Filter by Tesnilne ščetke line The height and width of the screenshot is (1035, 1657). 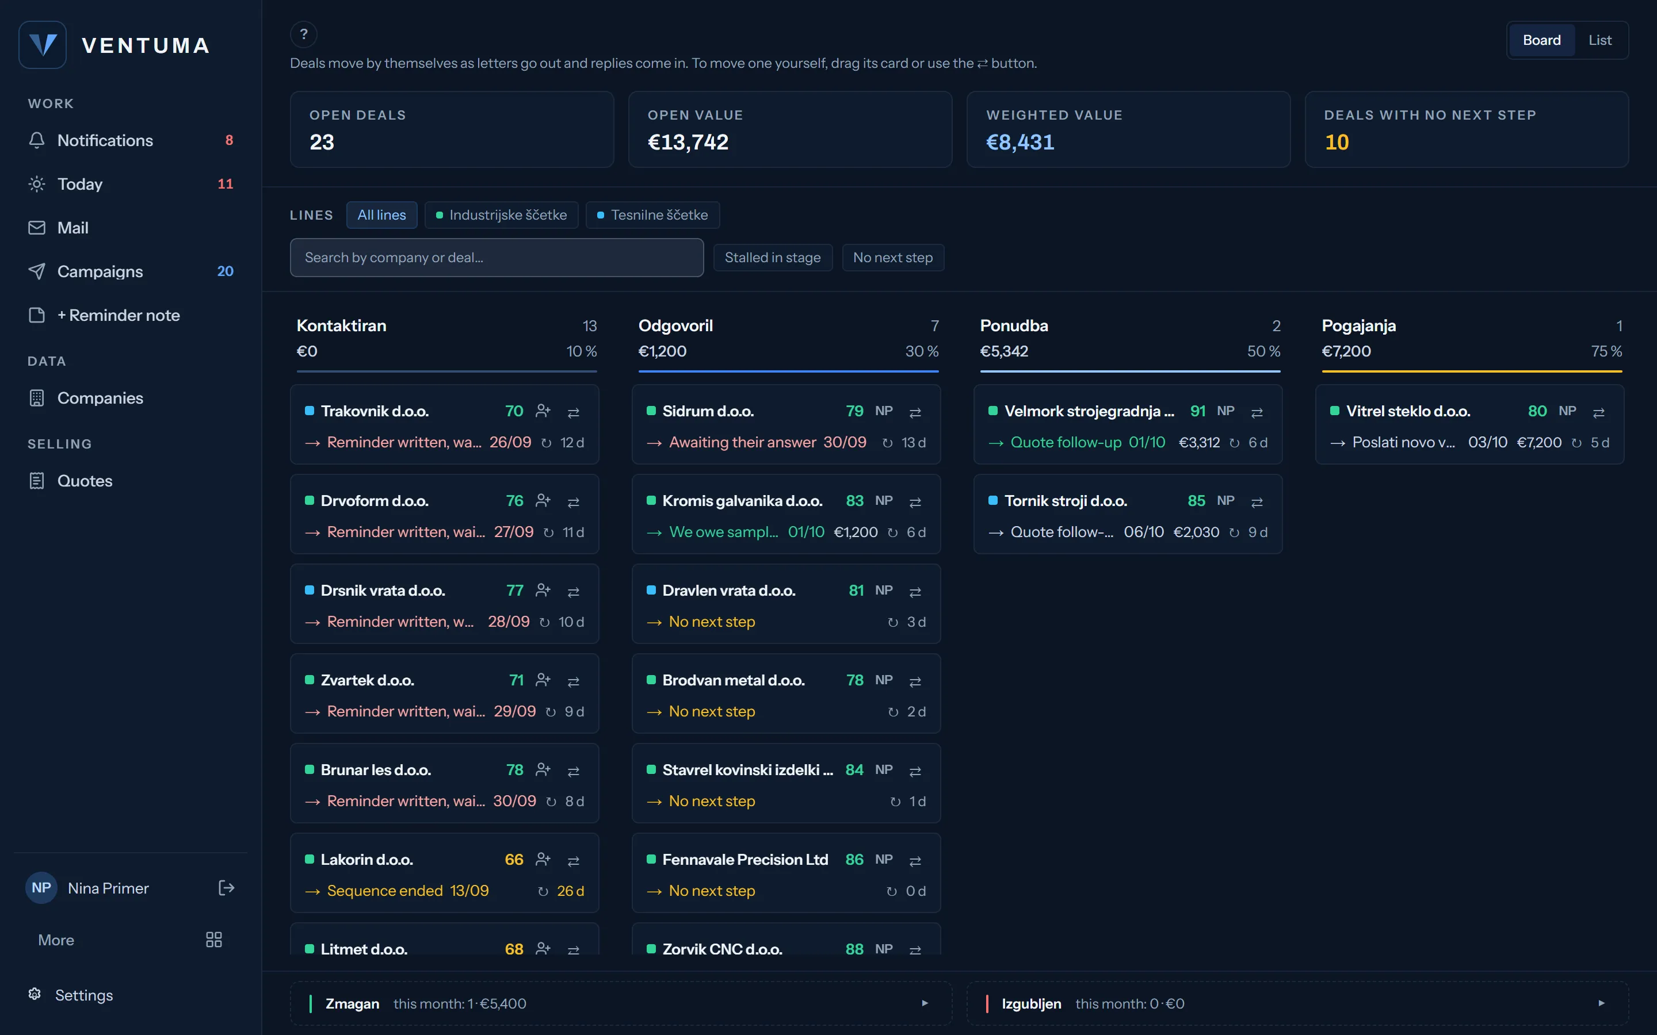coord(652,215)
